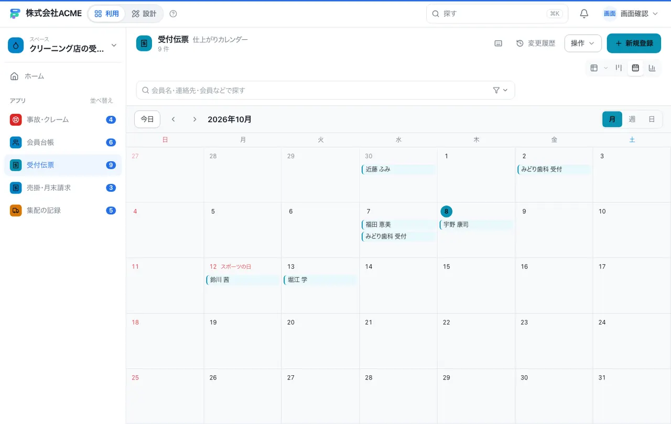Select today's date 8 in calendar
The height and width of the screenshot is (424, 671).
click(x=446, y=211)
